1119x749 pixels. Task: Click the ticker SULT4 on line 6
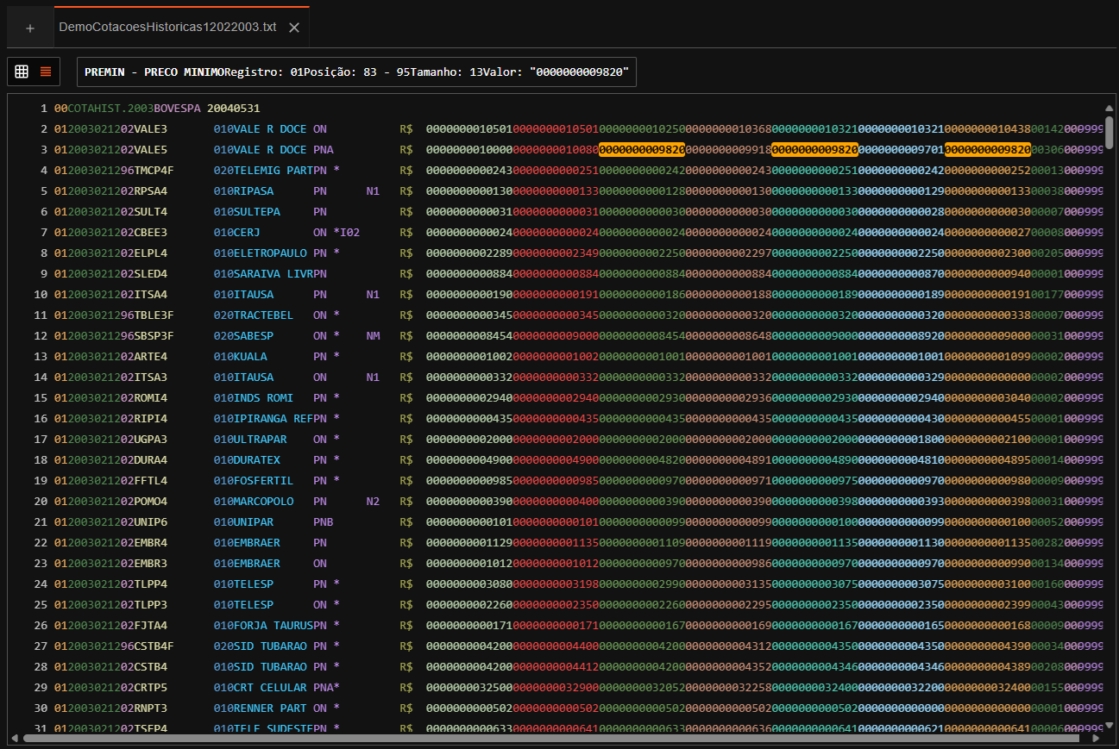(x=150, y=212)
